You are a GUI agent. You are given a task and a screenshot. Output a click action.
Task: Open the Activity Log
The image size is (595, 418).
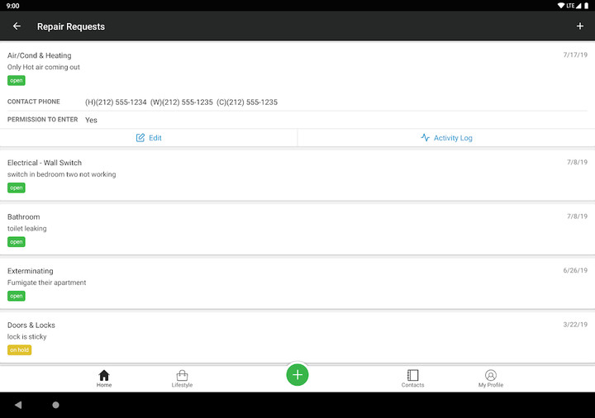[446, 138]
